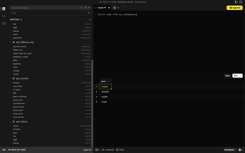The height and width of the screenshot is (153, 245).
Task: Add a new entity with plus icon
Action: click(90, 20)
